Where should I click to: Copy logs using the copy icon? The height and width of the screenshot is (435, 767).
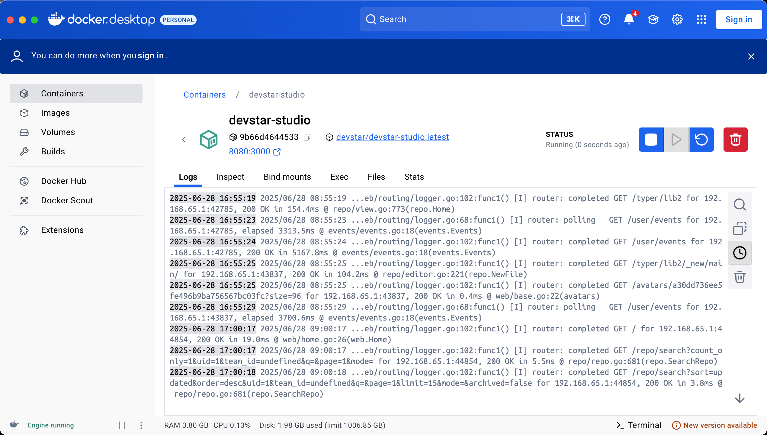tap(740, 229)
